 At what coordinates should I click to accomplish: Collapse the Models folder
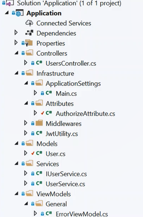coord(16,143)
